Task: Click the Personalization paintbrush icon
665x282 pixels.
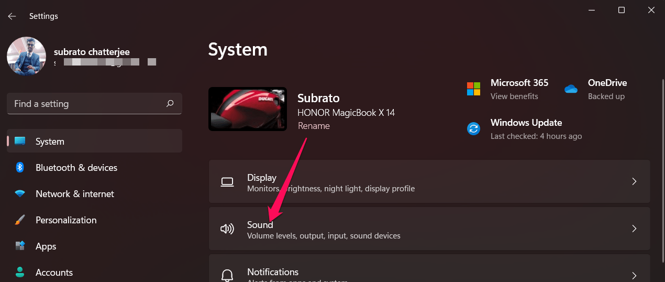Action: pyautogui.click(x=20, y=220)
